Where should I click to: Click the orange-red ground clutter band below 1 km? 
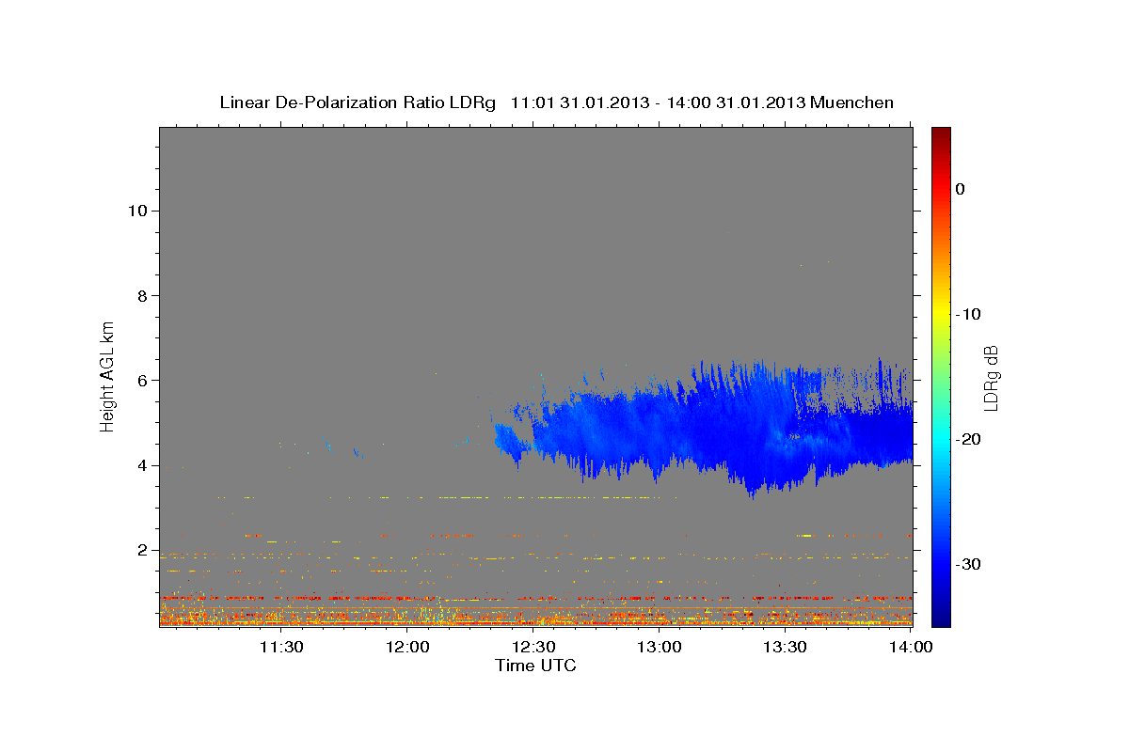point(535,611)
